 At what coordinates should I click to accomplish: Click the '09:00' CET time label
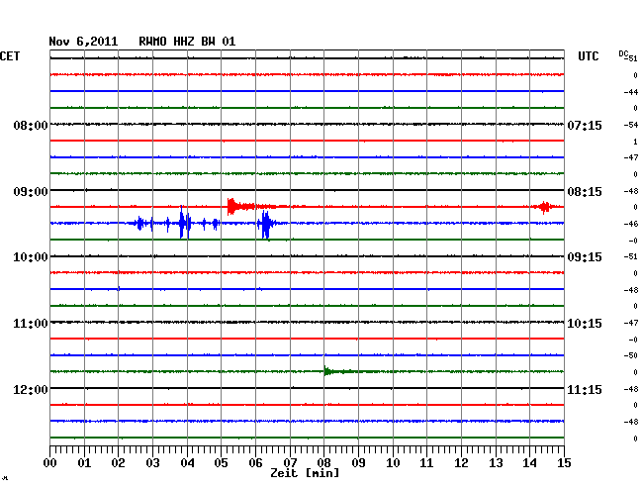coord(31,192)
